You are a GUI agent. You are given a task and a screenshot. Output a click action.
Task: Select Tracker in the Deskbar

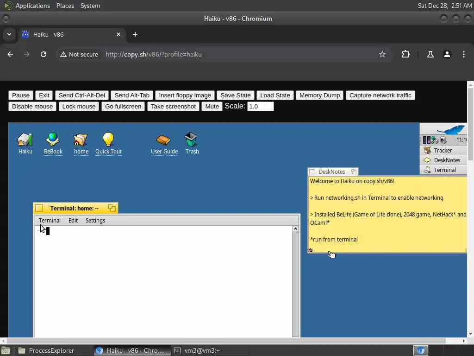[443, 151]
